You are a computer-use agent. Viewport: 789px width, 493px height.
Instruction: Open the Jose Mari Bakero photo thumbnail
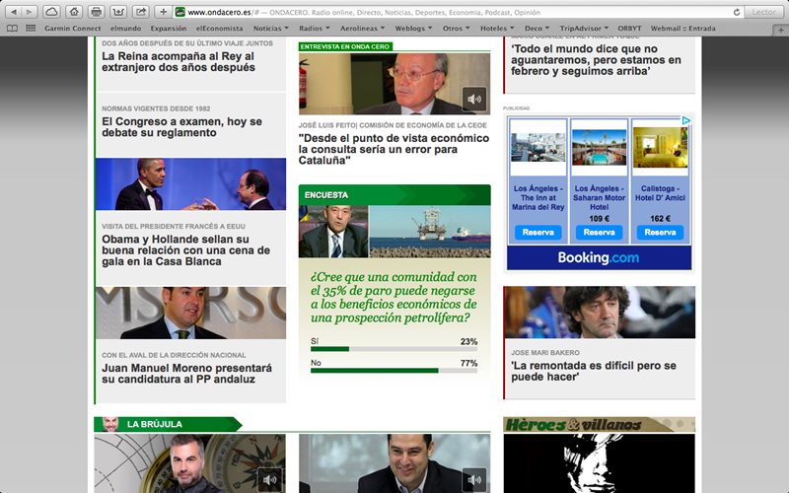(x=599, y=313)
